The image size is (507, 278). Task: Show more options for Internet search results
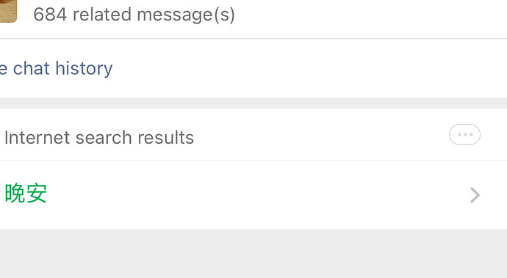[464, 134]
